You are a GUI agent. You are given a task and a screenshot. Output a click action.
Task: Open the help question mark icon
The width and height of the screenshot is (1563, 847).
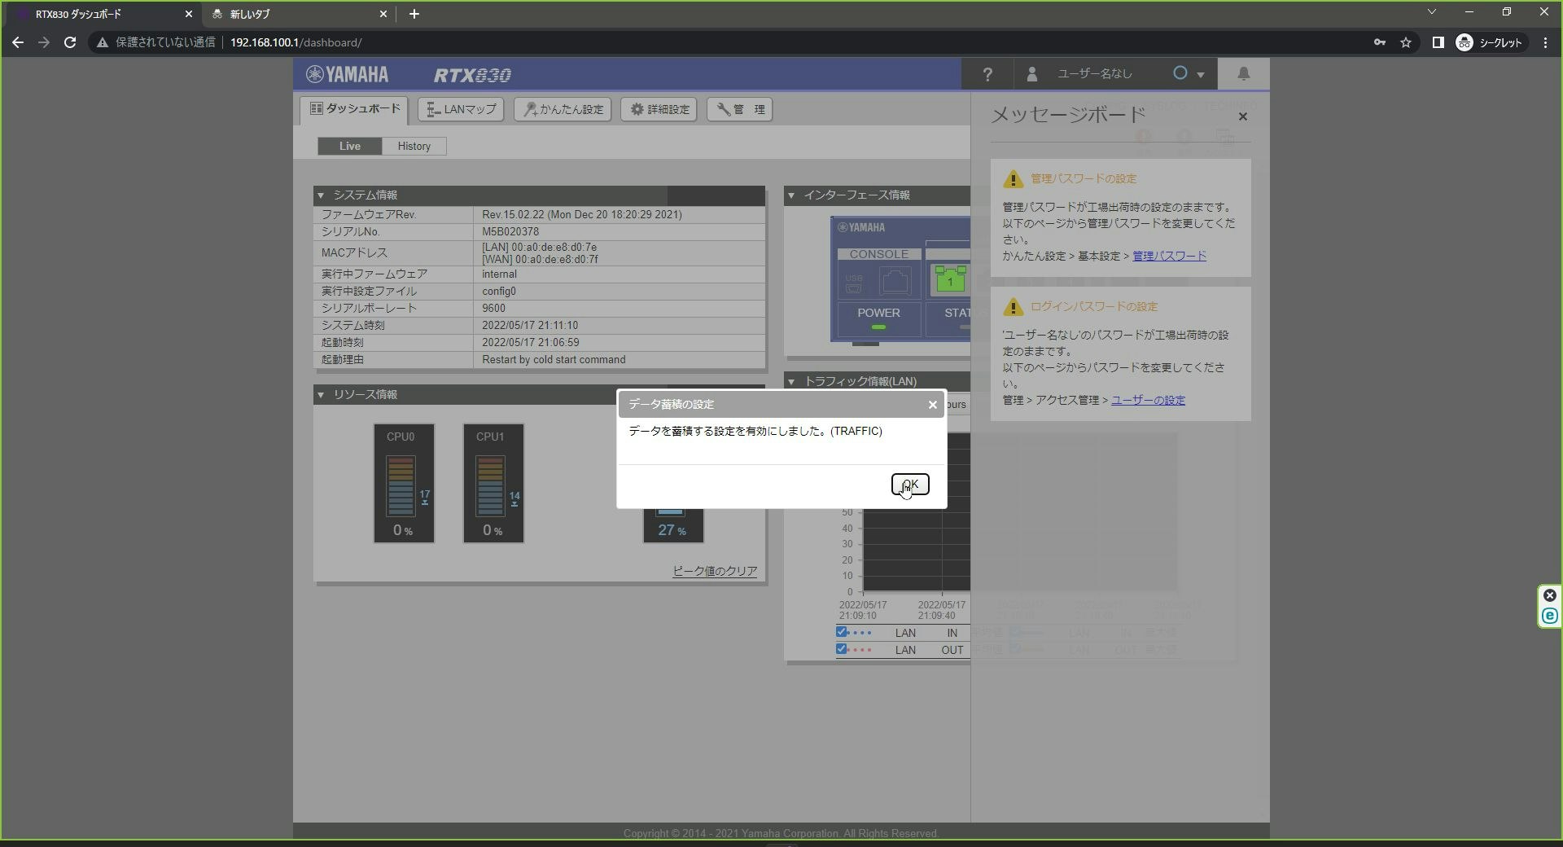[x=987, y=74]
